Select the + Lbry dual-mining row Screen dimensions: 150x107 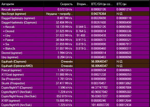75,35
